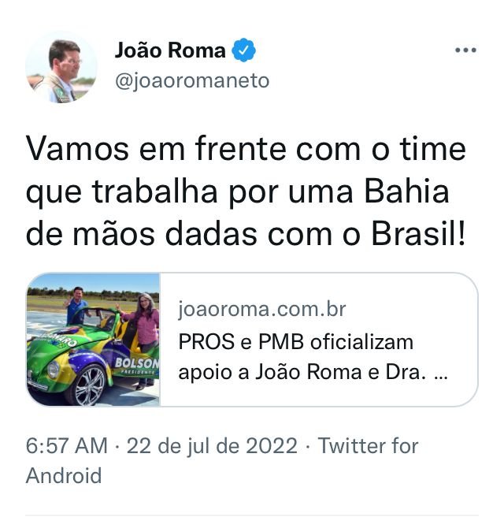This screenshot has width=504, height=528.
Task: Open the PROS e PMB article headline
Action: pos(313,357)
